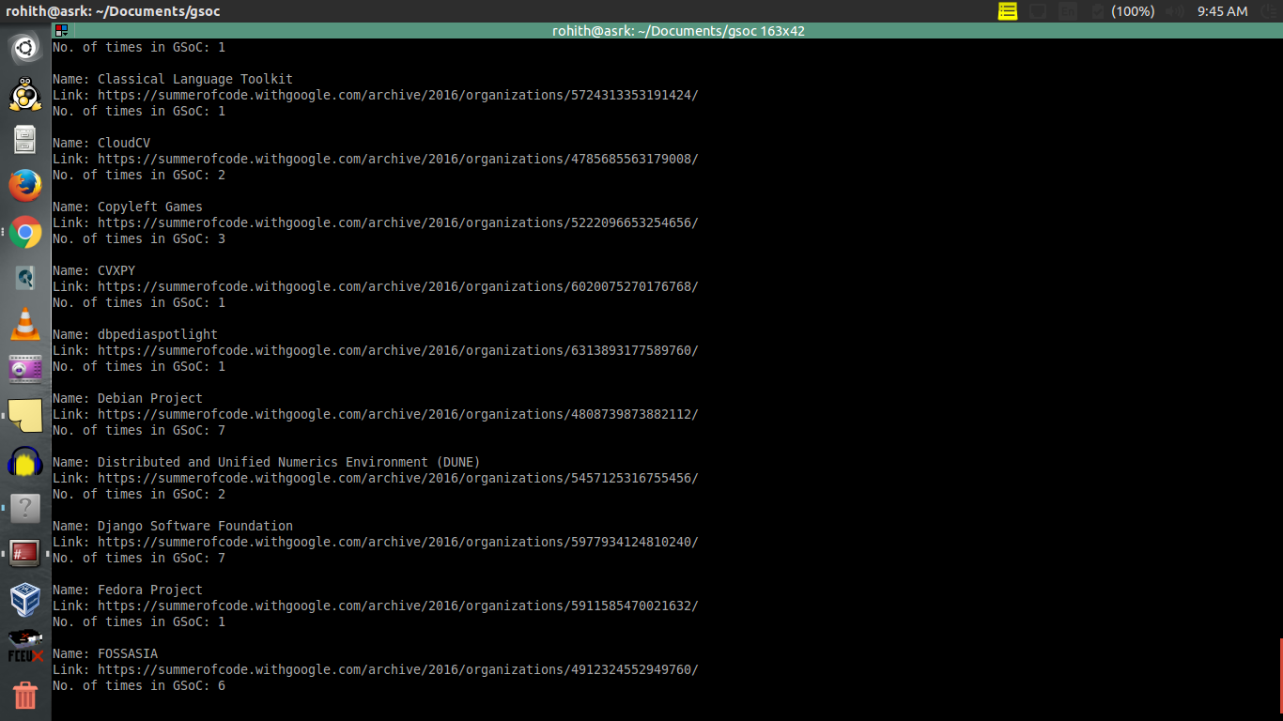Open the network indicator in the top panel

point(1038,11)
